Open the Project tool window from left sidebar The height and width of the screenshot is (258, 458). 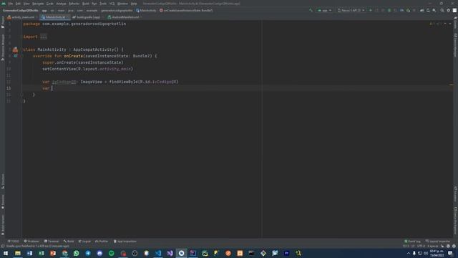pos(3,22)
